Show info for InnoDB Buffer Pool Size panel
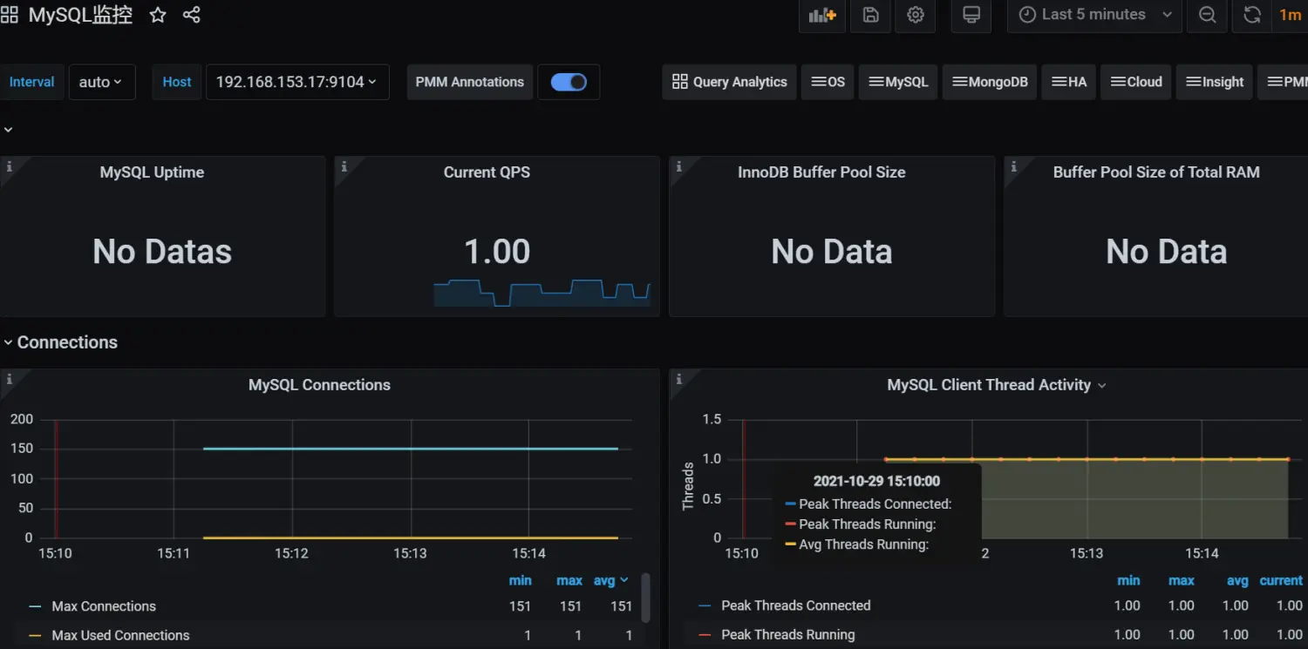 pos(678,166)
